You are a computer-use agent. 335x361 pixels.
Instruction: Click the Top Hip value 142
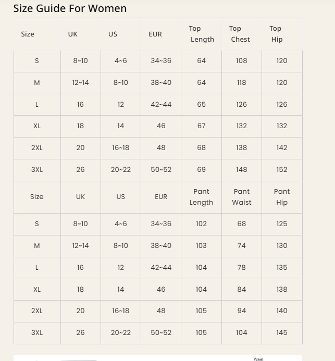click(282, 148)
